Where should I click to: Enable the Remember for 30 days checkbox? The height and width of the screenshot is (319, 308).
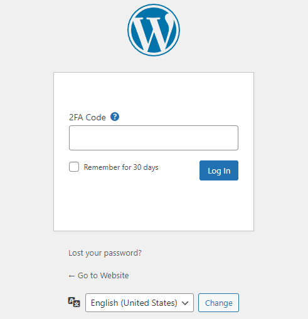(74, 167)
